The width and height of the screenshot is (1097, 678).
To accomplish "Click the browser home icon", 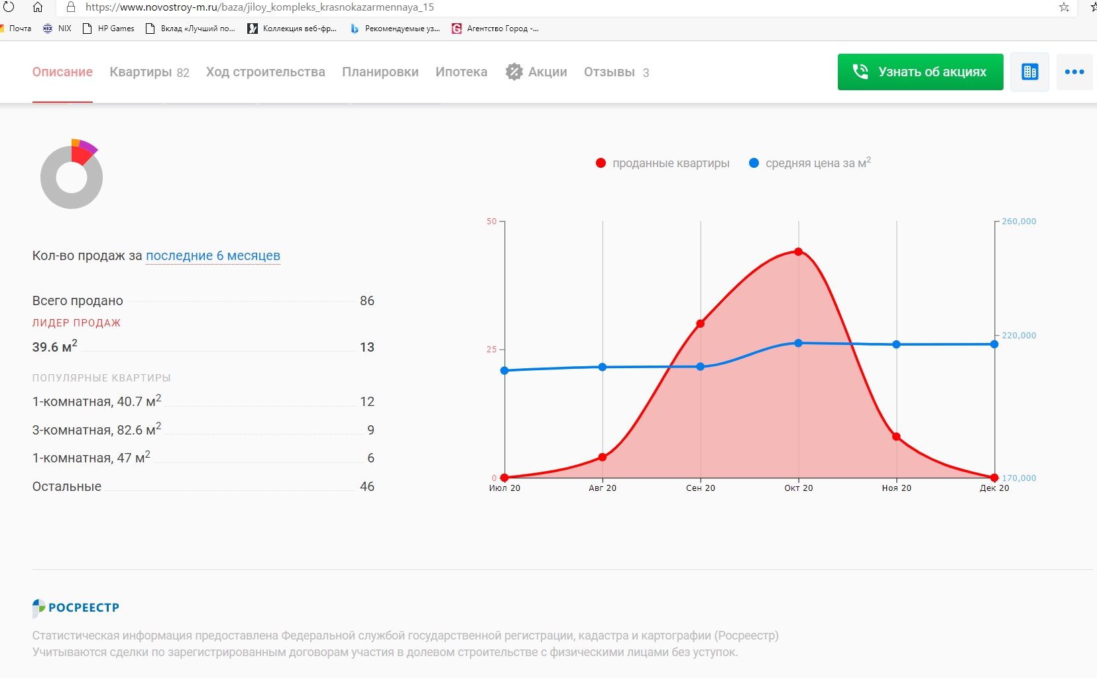I will pos(38,7).
